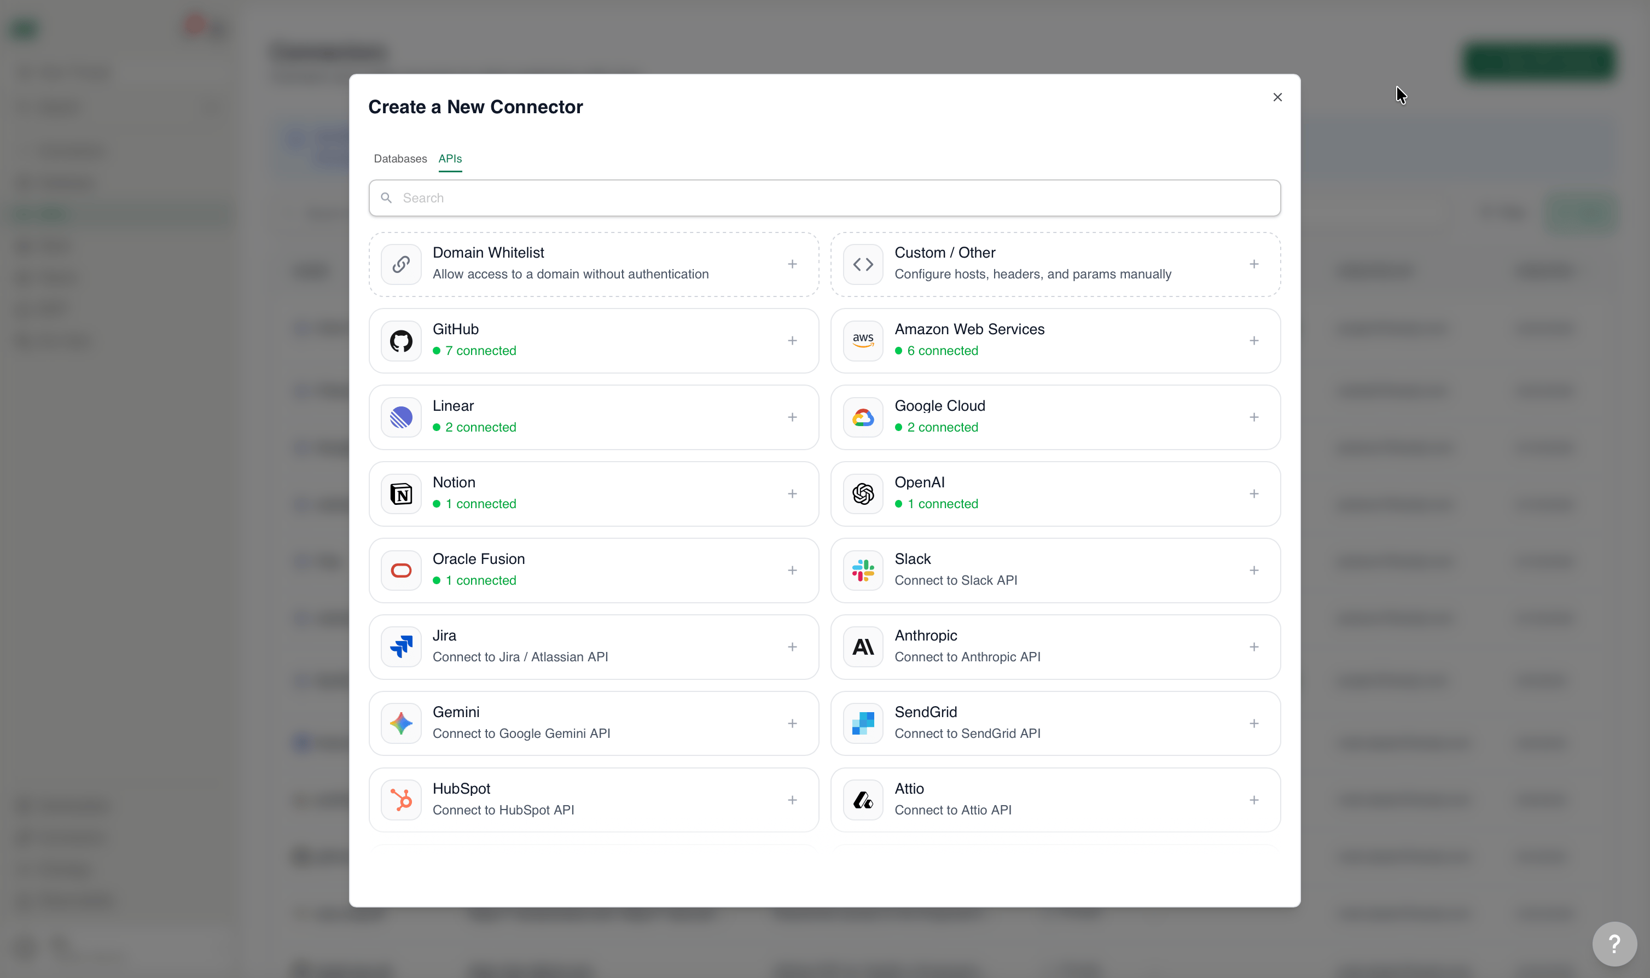Add a Slack connector with plus icon
Screen dimensions: 1650x978
pyautogui.click(x=1254, y=570)
